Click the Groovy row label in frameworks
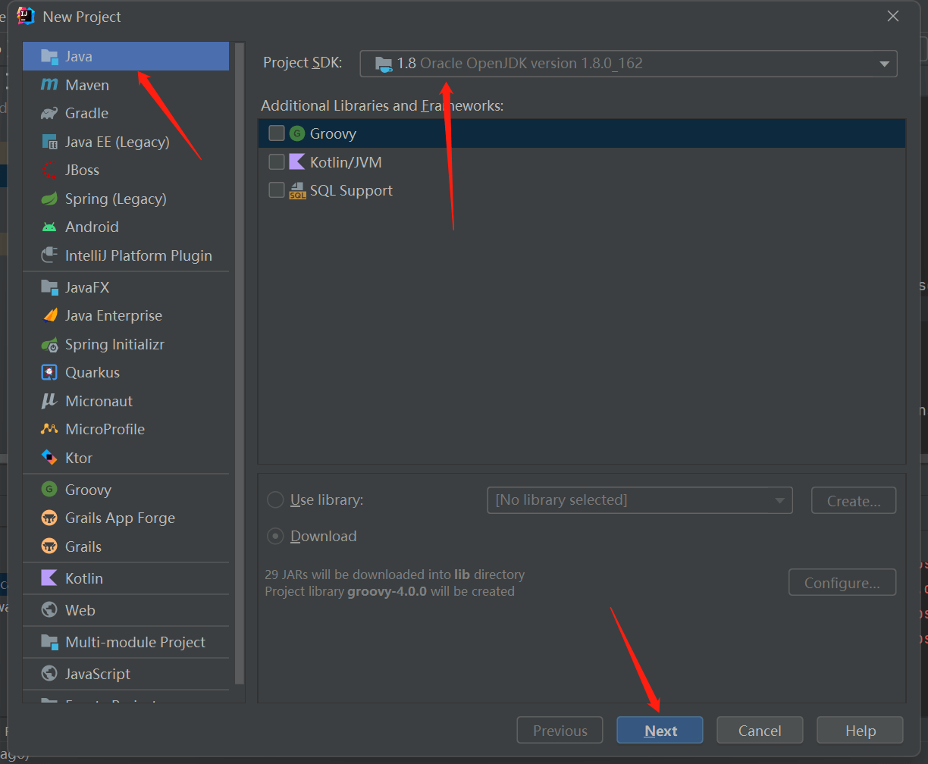This screenshot has height=764, width=928. [333, 133]
